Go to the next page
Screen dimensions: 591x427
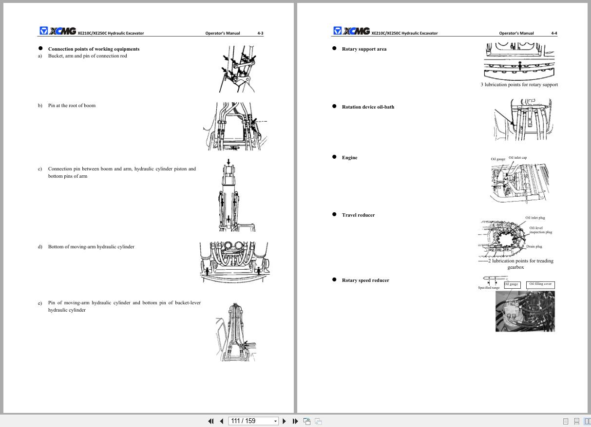pyautogui.click(x=285, y=421)
